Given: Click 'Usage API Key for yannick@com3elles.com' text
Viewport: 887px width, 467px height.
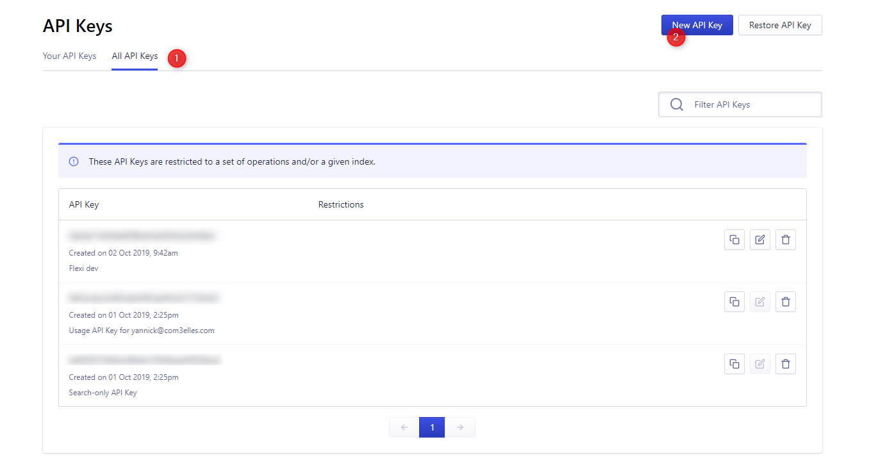Looking at the screenshot, I should pyautogui.click(x=142, y=331).
